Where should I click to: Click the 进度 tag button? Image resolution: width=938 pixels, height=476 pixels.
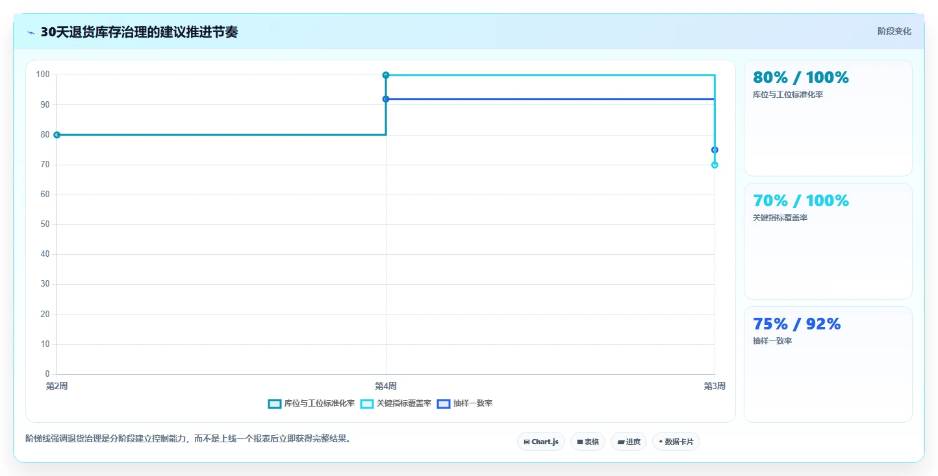(x=629, y=442)
